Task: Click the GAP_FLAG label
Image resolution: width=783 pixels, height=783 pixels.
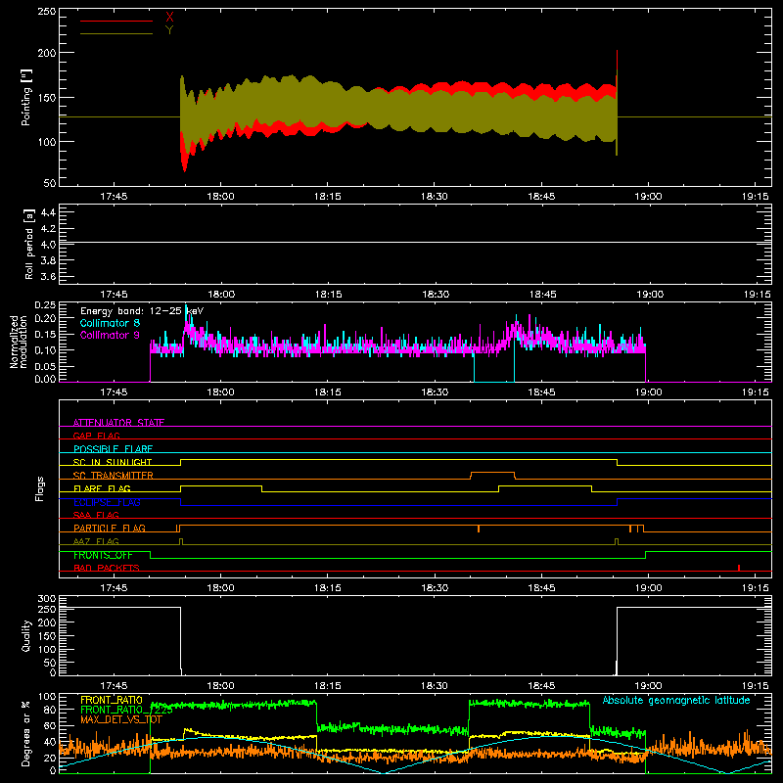Action: click(96, 436)
